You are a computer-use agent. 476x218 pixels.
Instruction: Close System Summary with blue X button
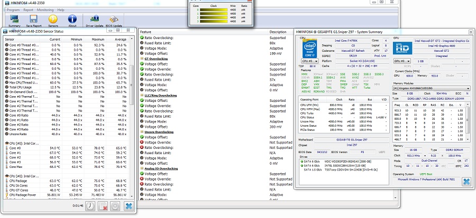[x=466, y=182]
